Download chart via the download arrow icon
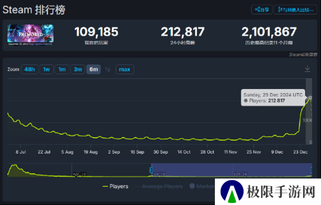 307,69
